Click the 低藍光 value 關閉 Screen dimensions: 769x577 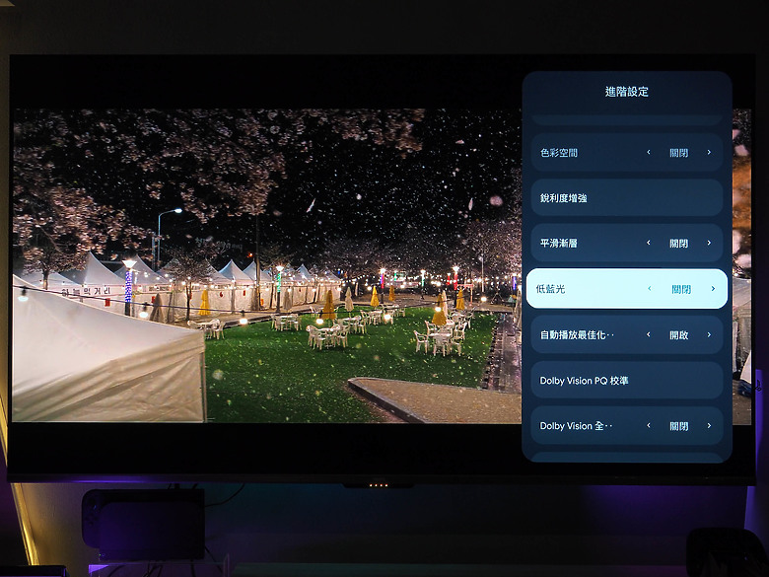681,289
